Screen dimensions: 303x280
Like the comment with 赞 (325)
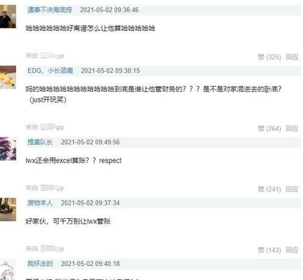(x=269, y=57)
